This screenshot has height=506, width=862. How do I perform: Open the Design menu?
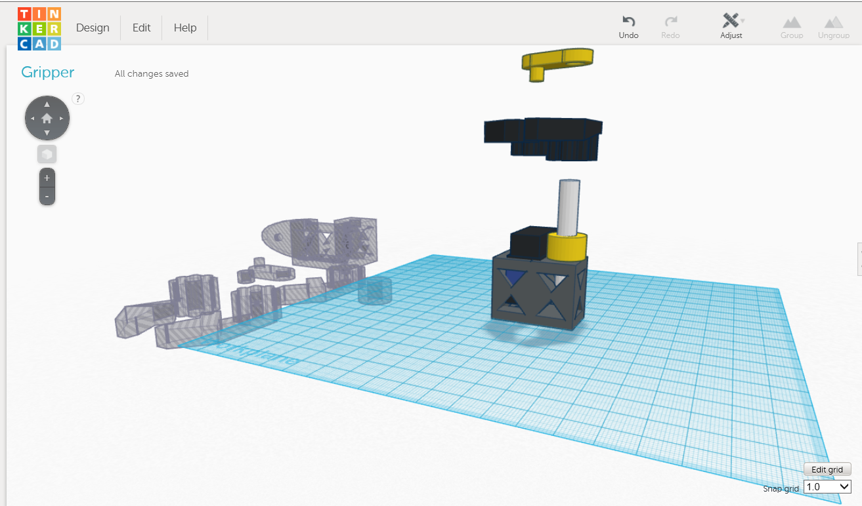point(93,28)
